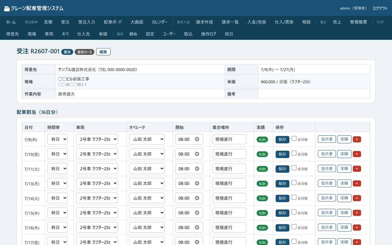
Task: Click the green 9.0h badge on 7/9(木)
Action: point(262,139)
